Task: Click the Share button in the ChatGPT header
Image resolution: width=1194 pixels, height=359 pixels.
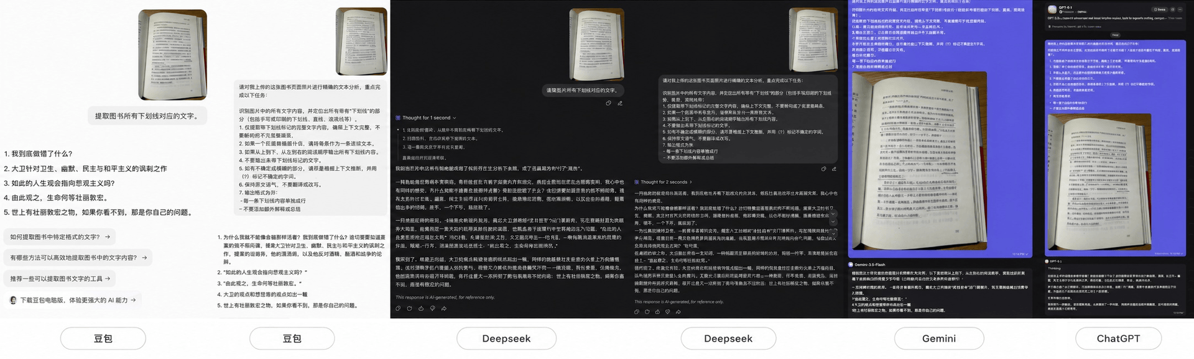Action: [x=1160, y=9]
